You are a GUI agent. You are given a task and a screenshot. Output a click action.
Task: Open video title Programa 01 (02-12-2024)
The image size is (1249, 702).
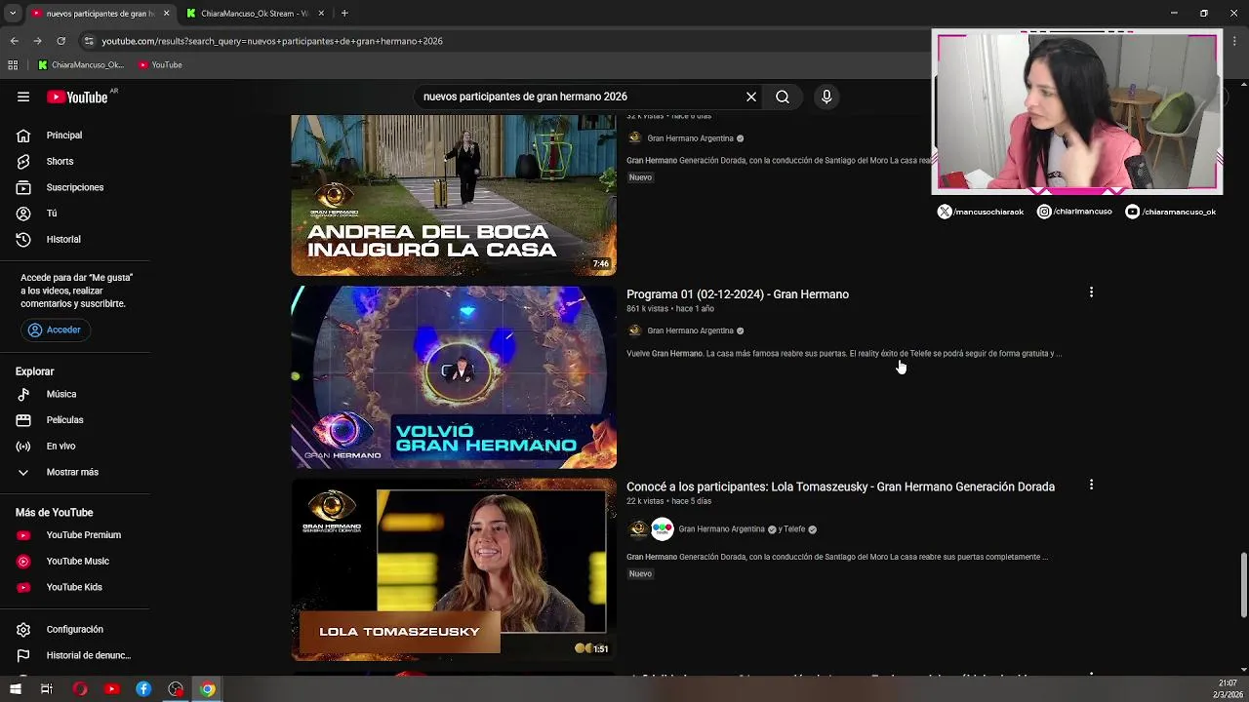coord(738,294)
